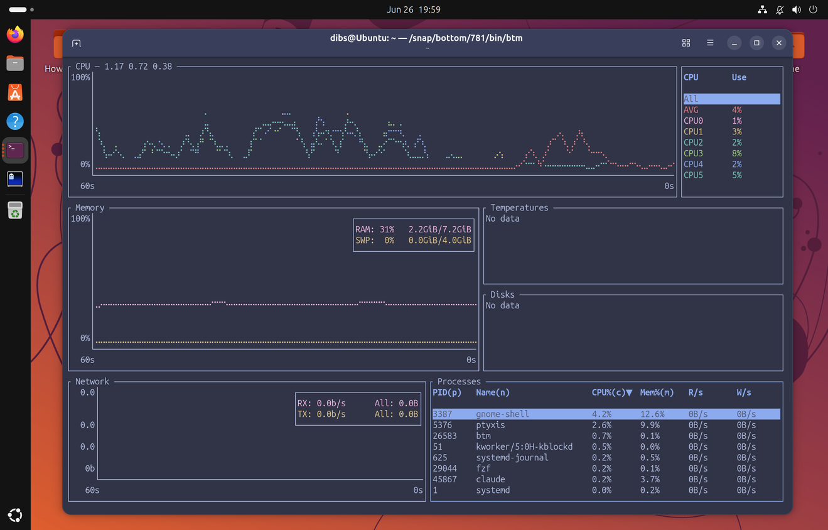Screen dimensions: 828x530
Task: Sort processes by PID(p) column header
Action: click(x=447, y=392)
